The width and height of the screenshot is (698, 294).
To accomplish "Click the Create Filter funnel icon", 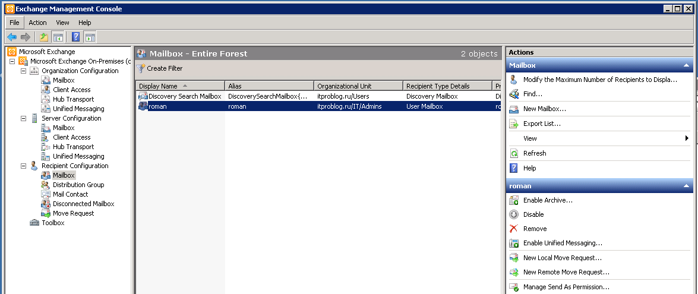I will pyautogui.click(x=141, y=68).
